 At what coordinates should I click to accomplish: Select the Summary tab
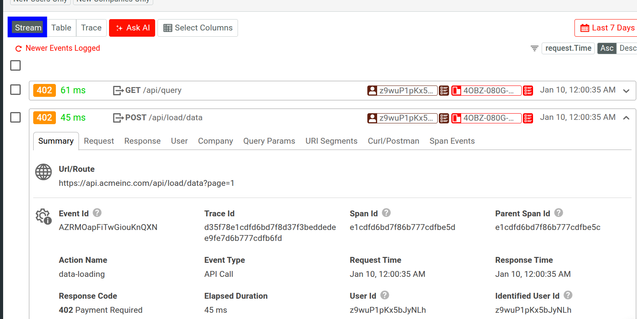pos(56,141)
